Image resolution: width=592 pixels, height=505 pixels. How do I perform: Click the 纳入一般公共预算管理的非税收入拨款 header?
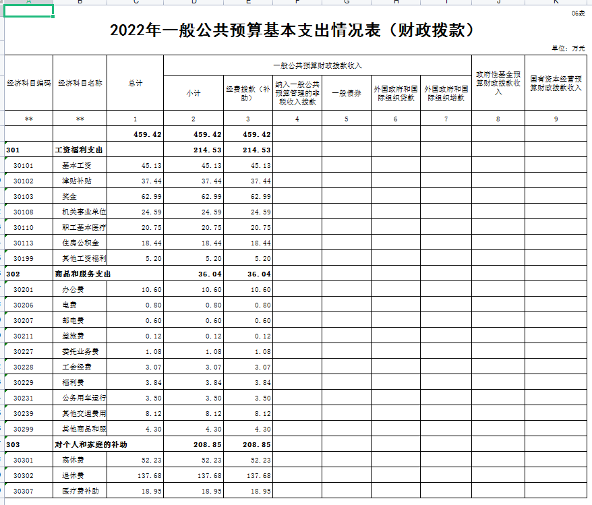coord(297,93)
